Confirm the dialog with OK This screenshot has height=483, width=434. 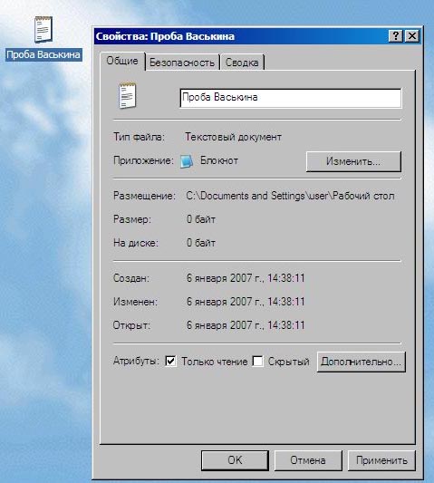tap(235, 460)
